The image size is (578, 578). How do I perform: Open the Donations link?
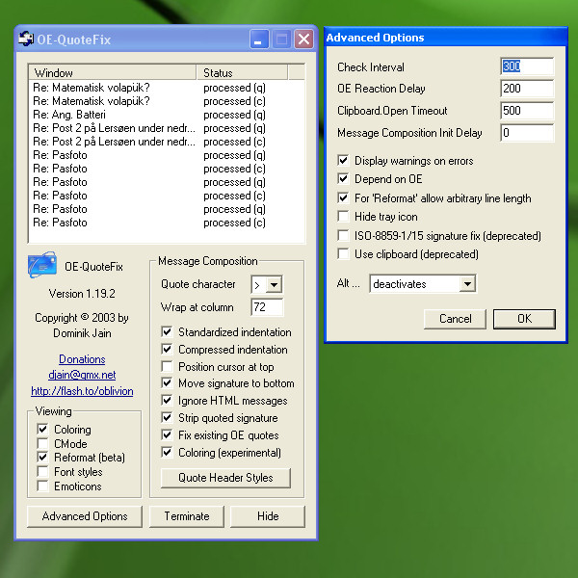(82, 359)
